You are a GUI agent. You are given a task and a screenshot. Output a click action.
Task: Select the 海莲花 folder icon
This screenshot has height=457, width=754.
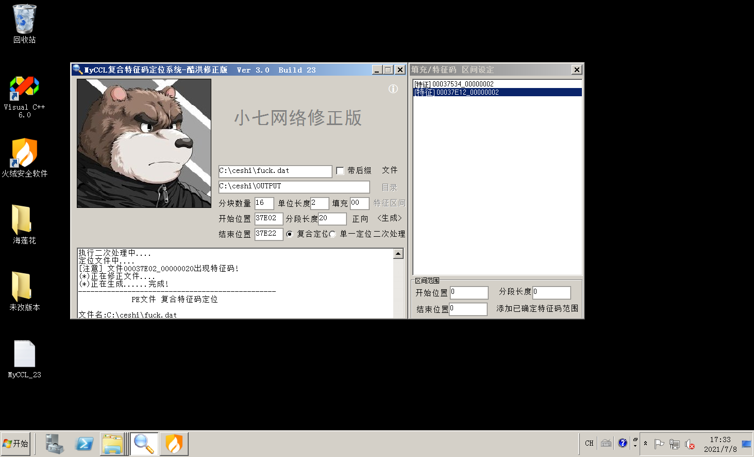(x=24, y=225)
